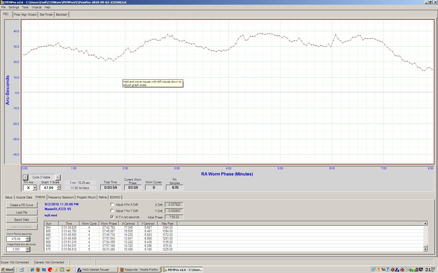Switch to Star Finder tab
The image size is (438, 273).
click(x=46, y=15)
